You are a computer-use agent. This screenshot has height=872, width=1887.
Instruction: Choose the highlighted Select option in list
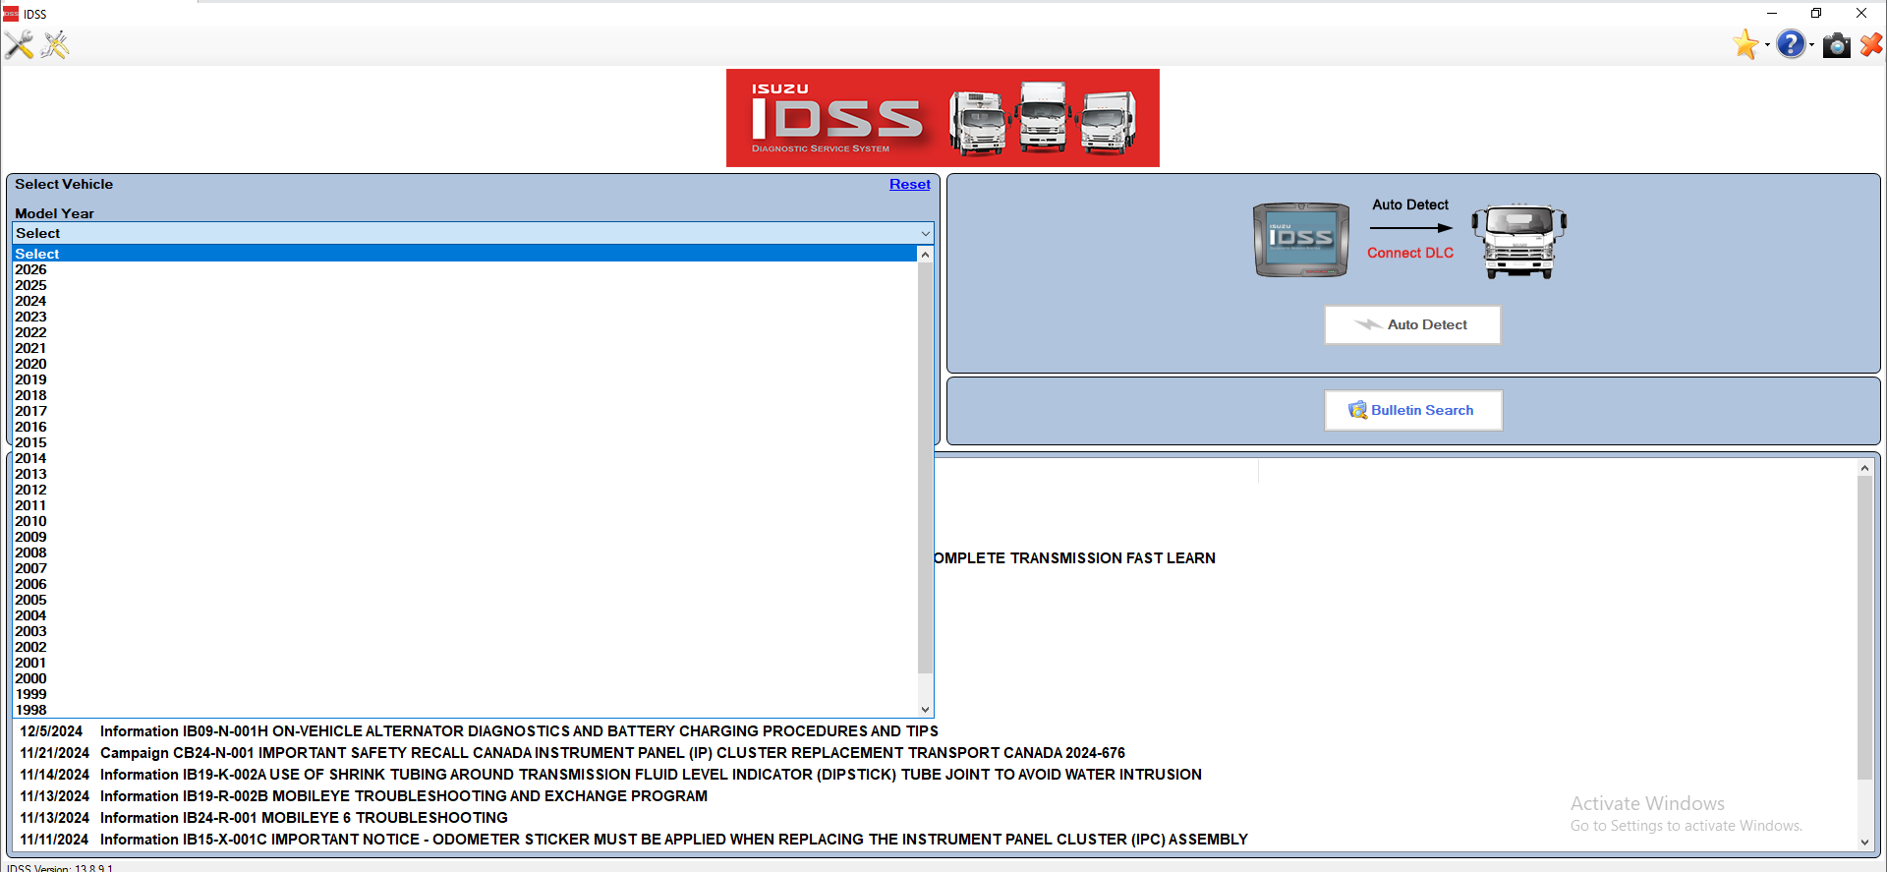coord(465,254)
